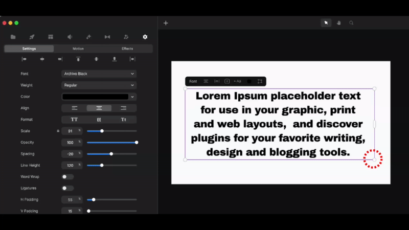Align element to horizontal center
Image resolution: width=409 pixels, height=230 pixels.
point(42,59)
